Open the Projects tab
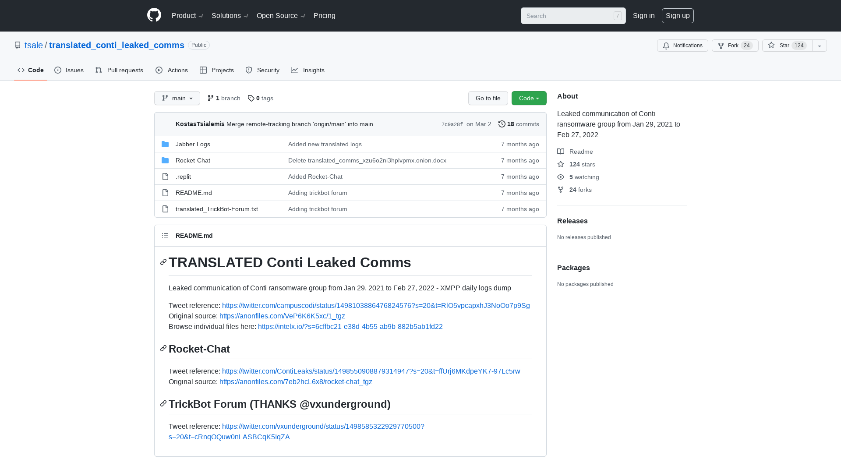This screenshot has height=473, width=841. point(217,70)
